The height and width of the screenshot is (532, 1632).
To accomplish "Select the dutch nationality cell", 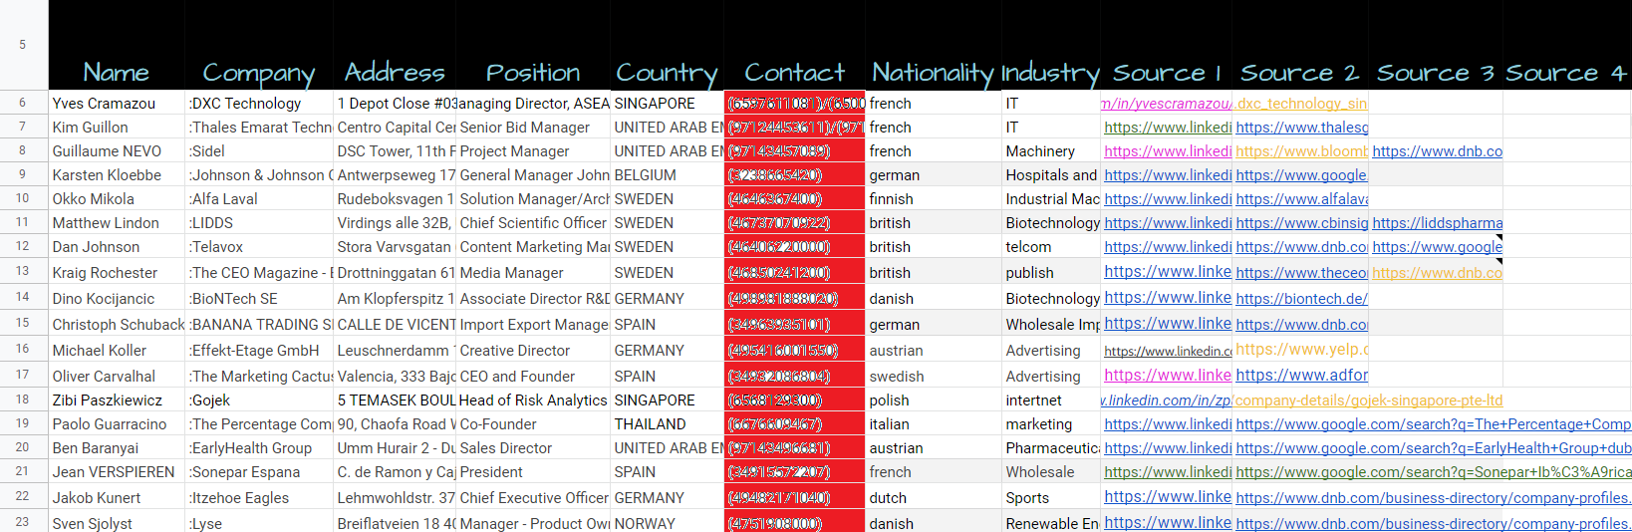I will pos(934,497).
